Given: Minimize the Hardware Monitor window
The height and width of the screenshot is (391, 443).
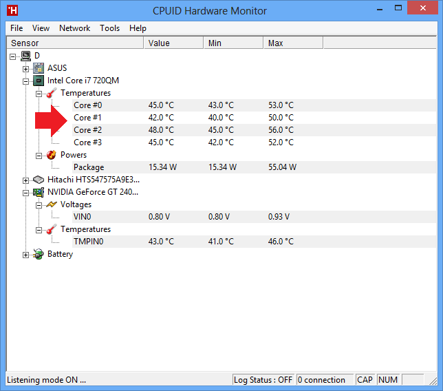Looking at the screenshot, I should [x=380, y=9].
